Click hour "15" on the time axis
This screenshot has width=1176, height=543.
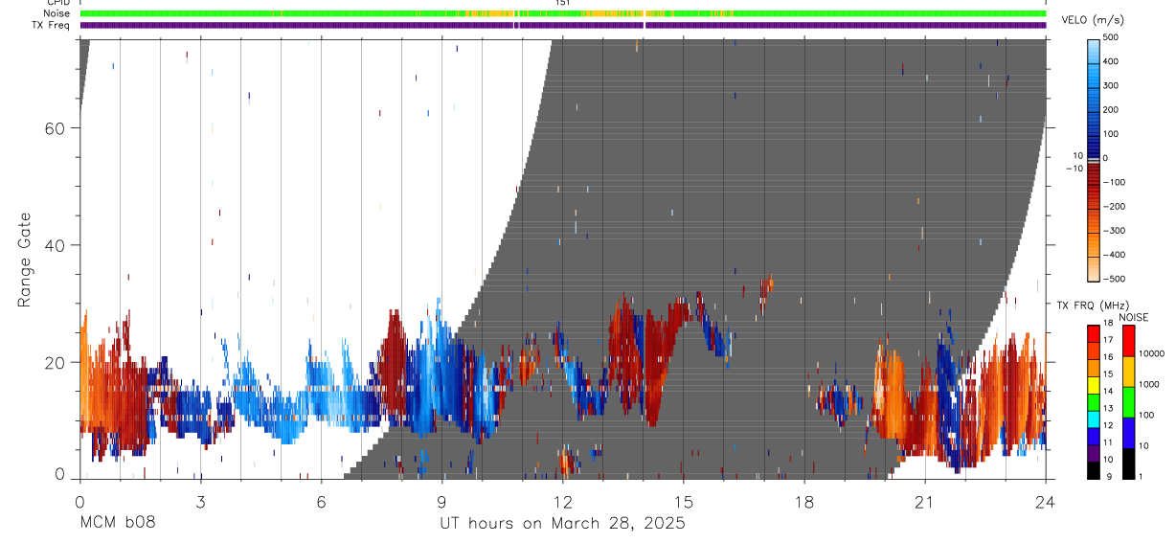pos(683,501)
